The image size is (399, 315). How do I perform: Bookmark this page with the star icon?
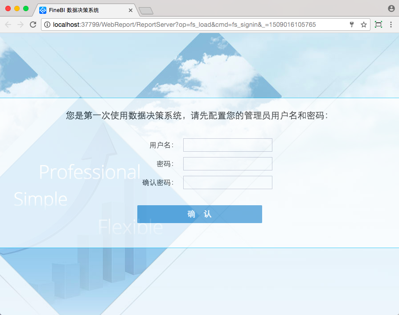coord(364,25)
